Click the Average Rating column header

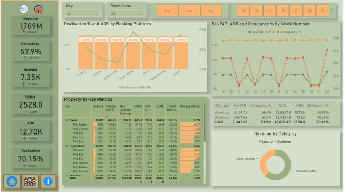coord(189,107)
